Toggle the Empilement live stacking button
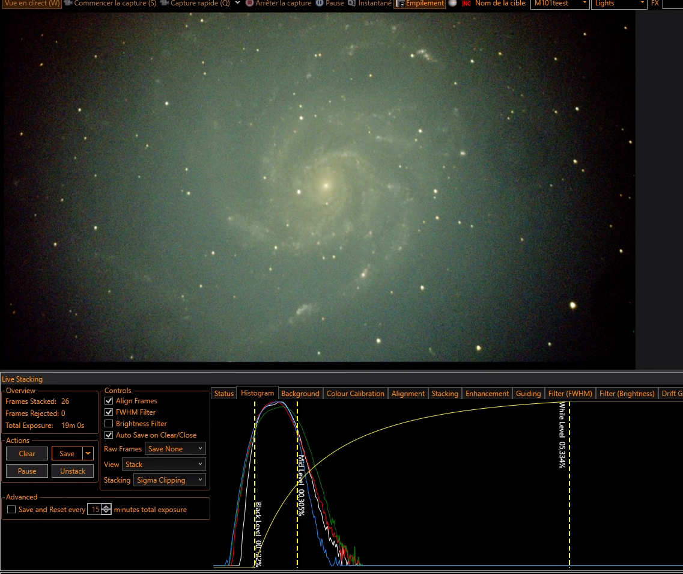Viewport: 683px width, 574px height. tap(419, 4)
